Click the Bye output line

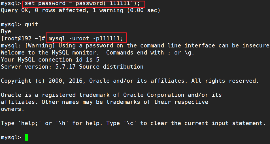6,31
